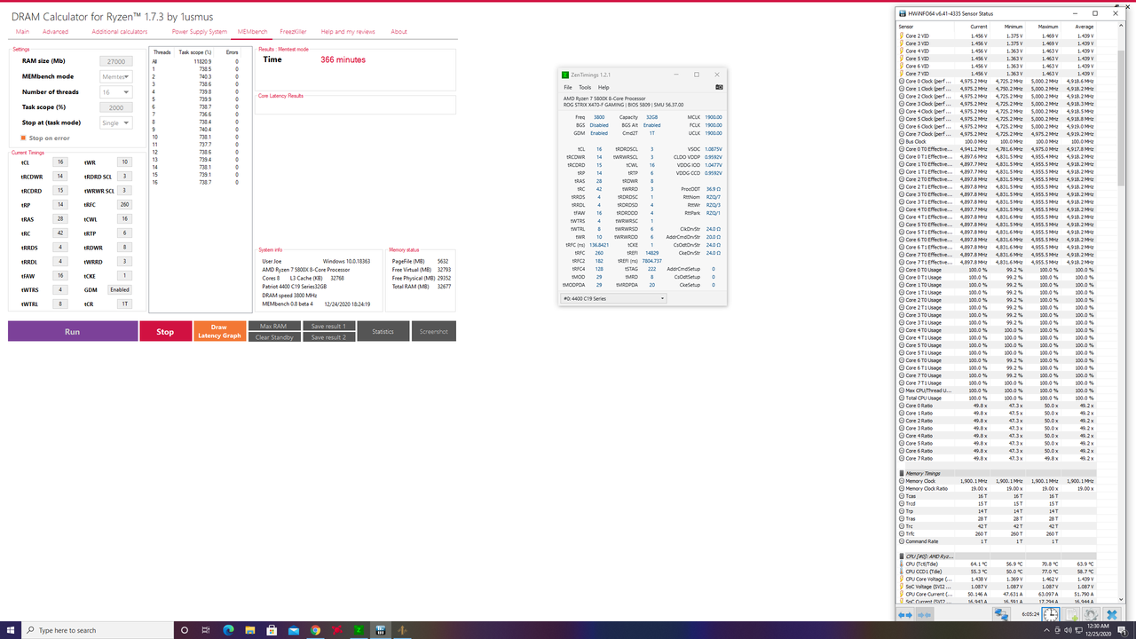Open the Number of threads dropdown
This screenshot has width=1136, height=639.
(x=114, y=91)
